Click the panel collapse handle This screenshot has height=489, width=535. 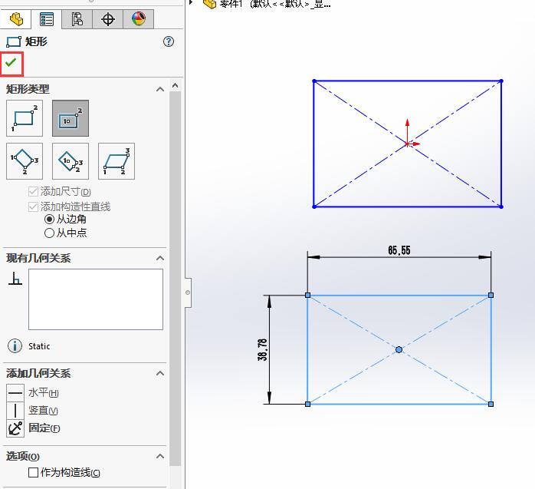click(188, 292)
